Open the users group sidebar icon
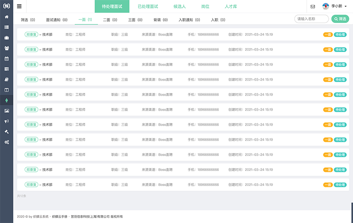353x223 pixels. click(x=7, y=48)
